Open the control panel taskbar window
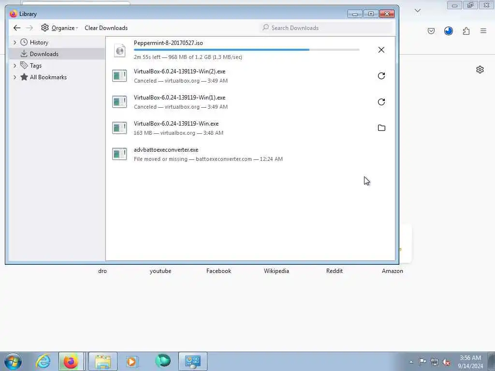 click(193, 361)
